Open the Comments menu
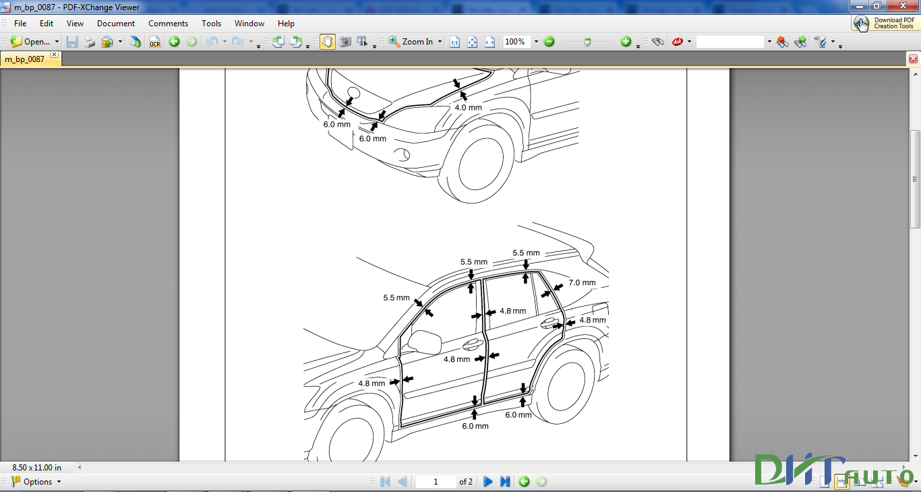The width and height of the screenshot is (921, 492). click(169, 24)
